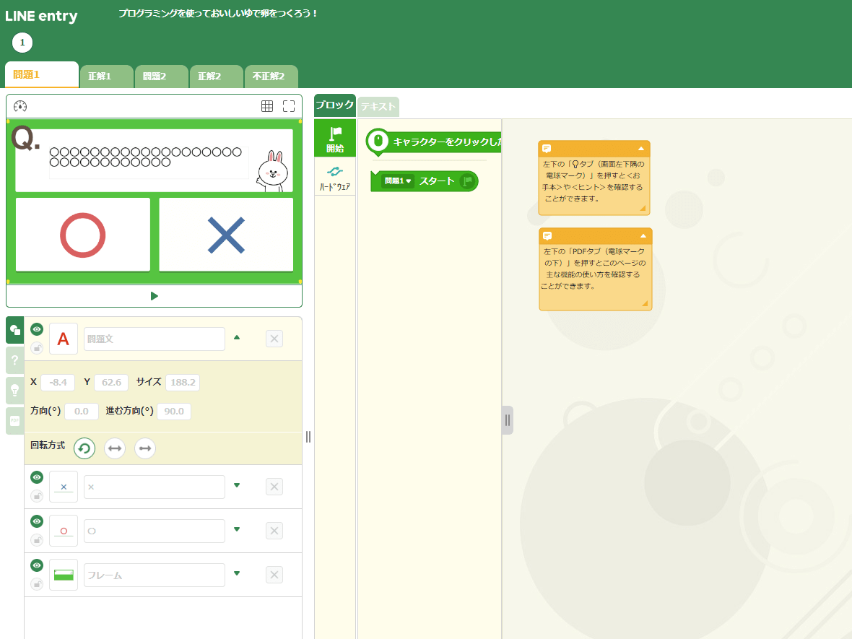Click the 問題文 object name field

(155, 339)
